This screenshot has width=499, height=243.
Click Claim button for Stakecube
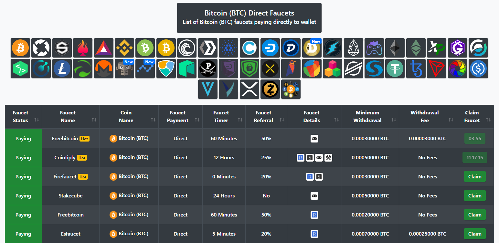[x=475, y=196]
